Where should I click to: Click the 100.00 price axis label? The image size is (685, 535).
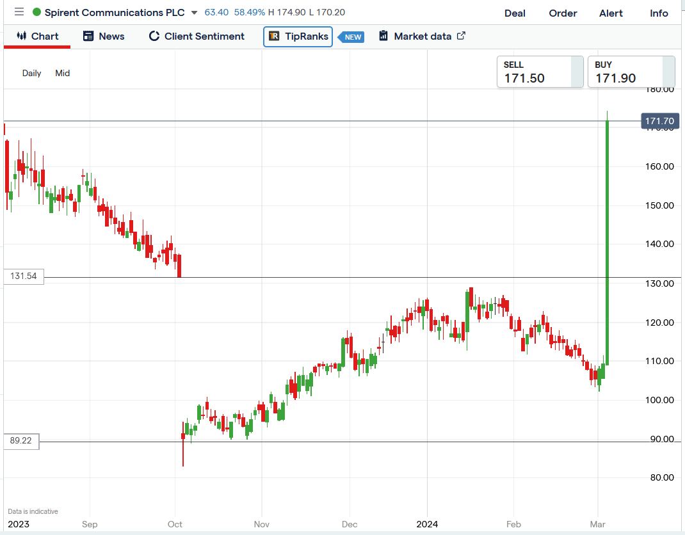659,400
